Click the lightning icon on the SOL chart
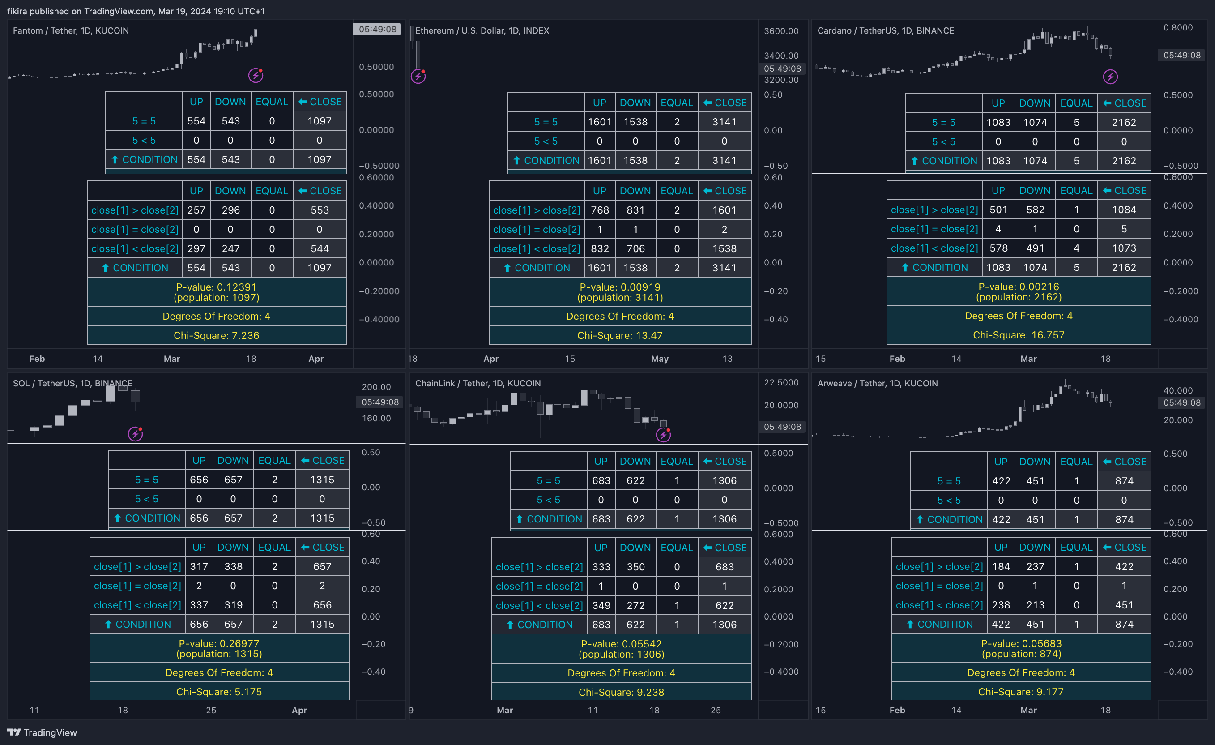 [x=135, y=434]
